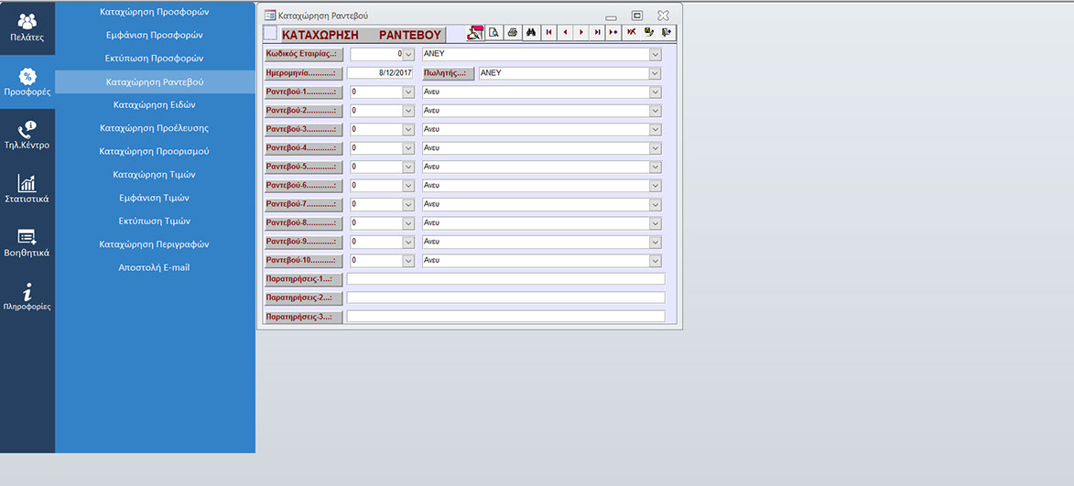The width and height of the screenshot is (1074, 486).
Task: Click the Ημερομηνία label button
Action: click(303, 73)
